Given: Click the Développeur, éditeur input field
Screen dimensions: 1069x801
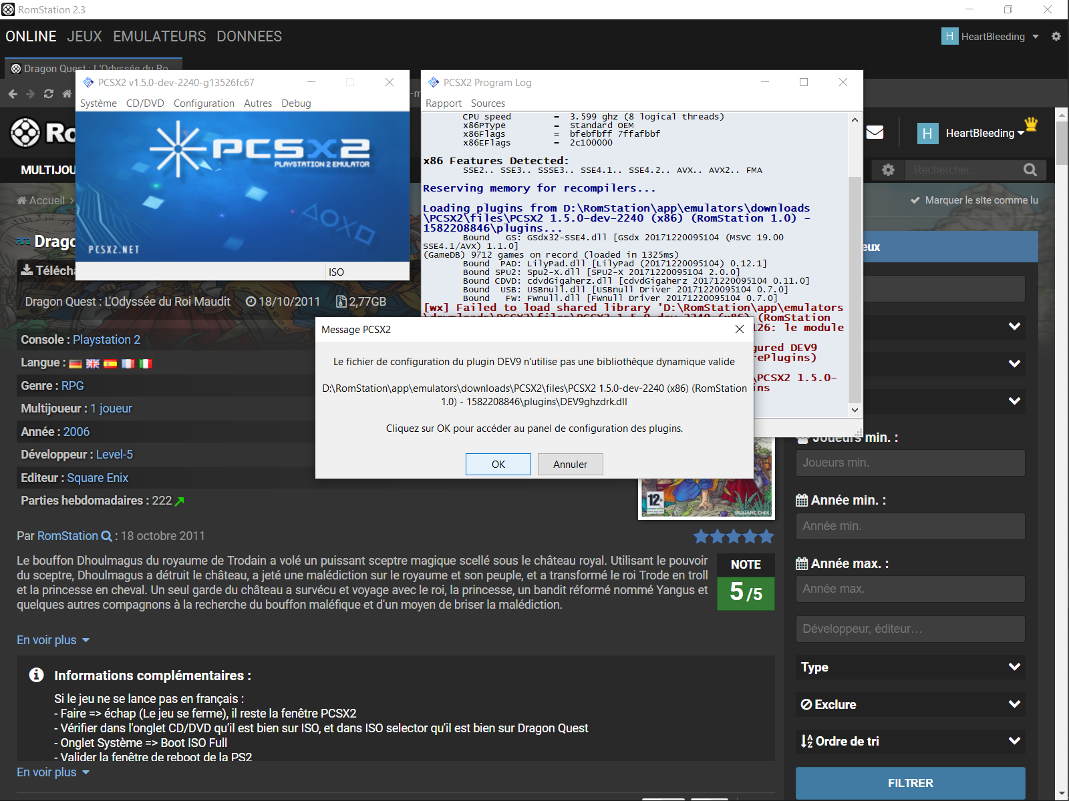Looking at the screenshot, I should [x=911, y=629].
